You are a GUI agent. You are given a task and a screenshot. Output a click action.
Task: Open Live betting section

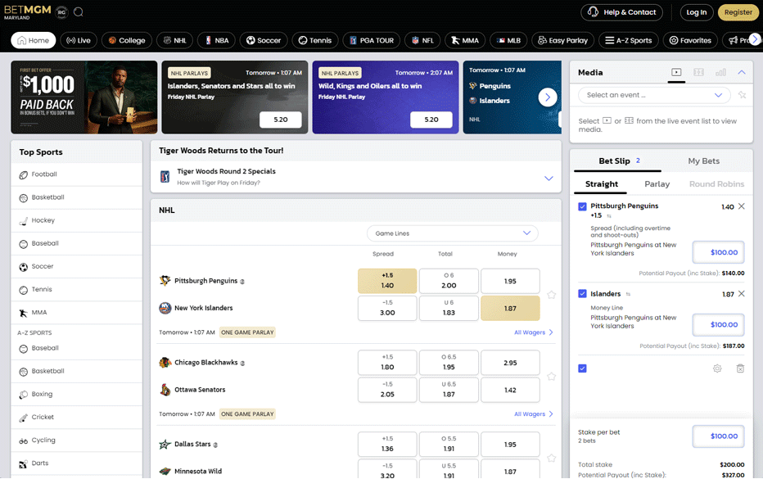pos(79,40)
